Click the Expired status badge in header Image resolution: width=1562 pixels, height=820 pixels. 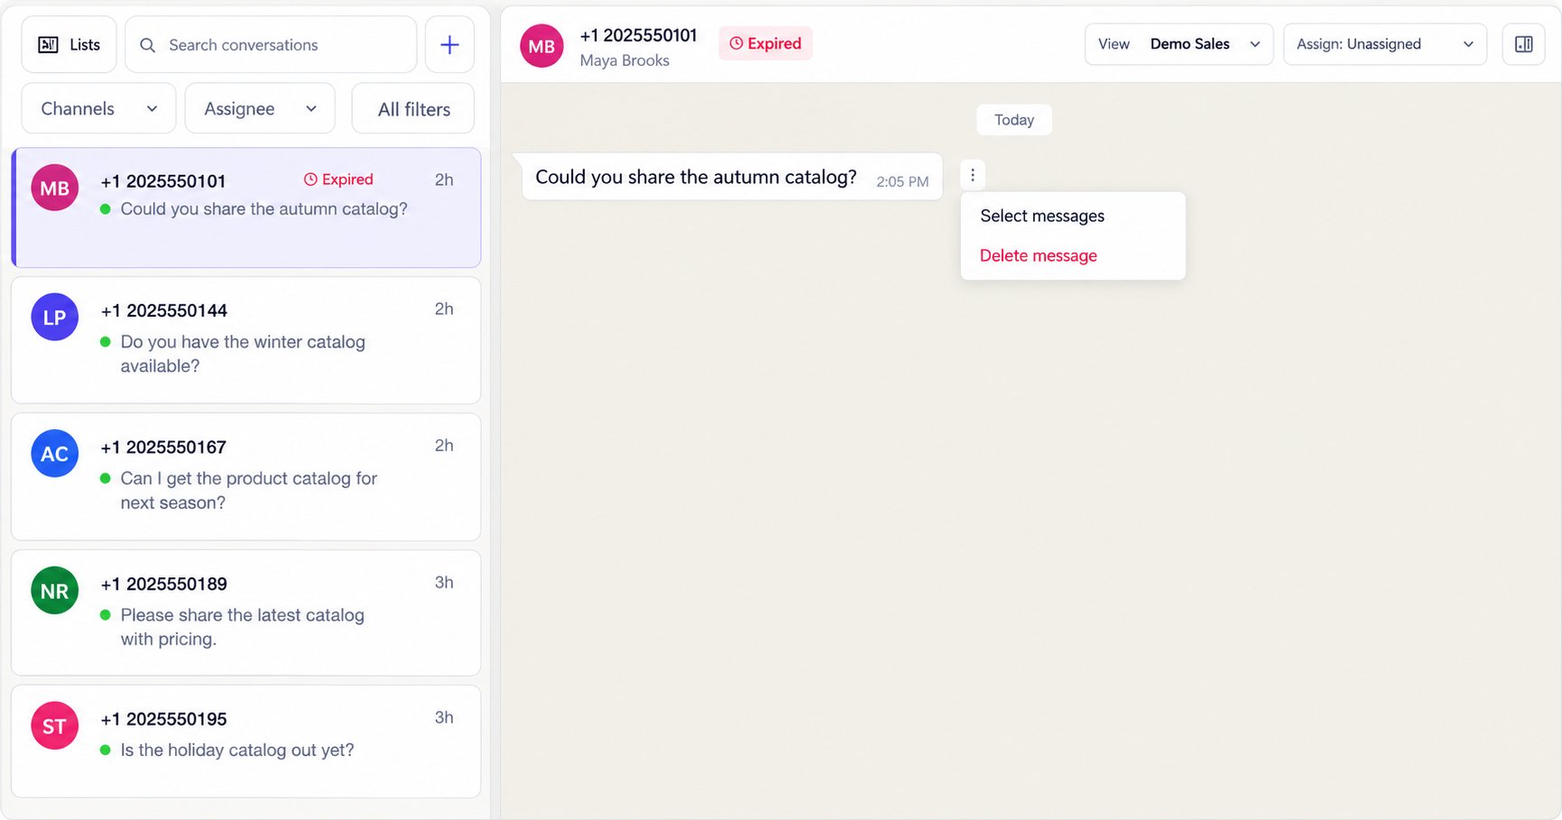[x=765, y=43]
